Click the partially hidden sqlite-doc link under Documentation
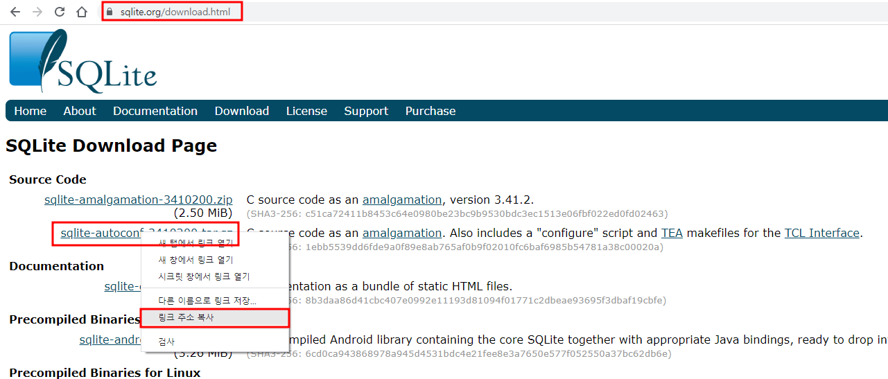The width and height of the screenshot is (888, 379). [123, 286]
